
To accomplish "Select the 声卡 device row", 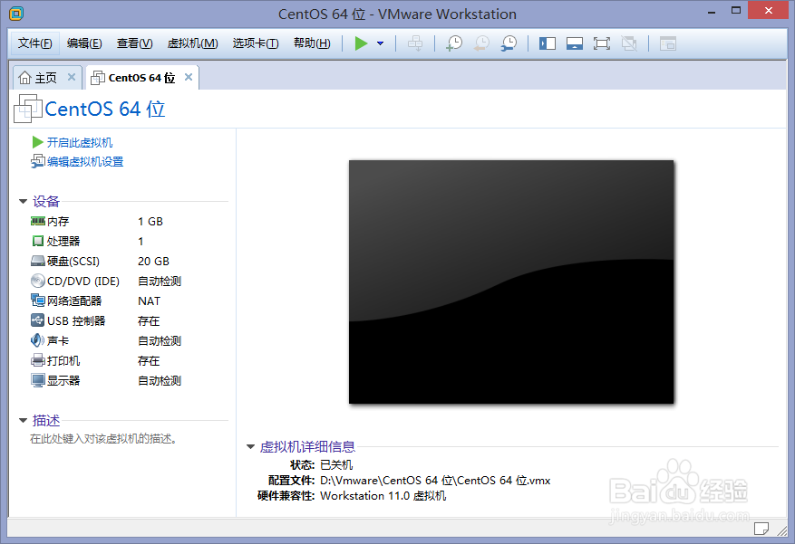I will coord(106,341).
